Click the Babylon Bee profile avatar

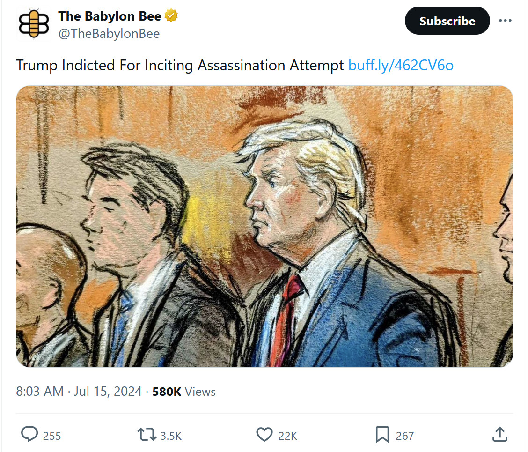[34, 24]
